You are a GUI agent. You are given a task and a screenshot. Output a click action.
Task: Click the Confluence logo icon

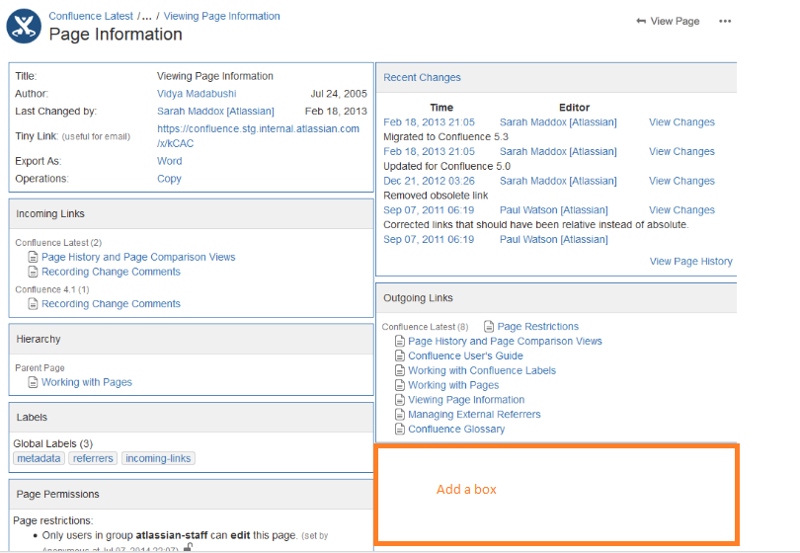[24, 27]
